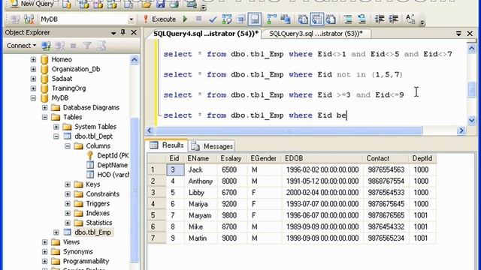The width and height of the screenshot is (481, 270).
Task: Click the Connect icon left of the database box
Action: coord(14,19)
